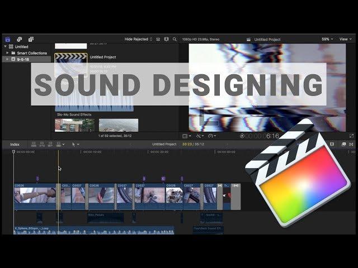Click the insert clip edit icon
This screenshot has width=358, height=268.
tap(42, 144)
